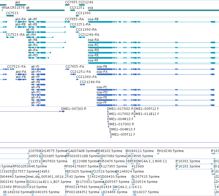Click EST RE48103.5prime label
Screen dimensions: 219x196
pos(109,151)
